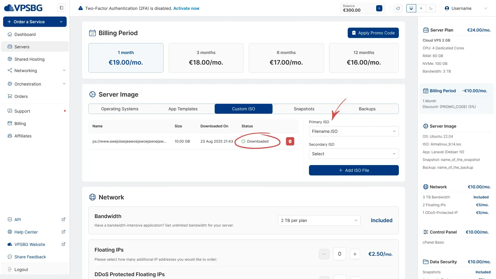This screenshot has height=279, width=496.
Task: Click the Apply Promo Code button
Action: tap(373, 33)
